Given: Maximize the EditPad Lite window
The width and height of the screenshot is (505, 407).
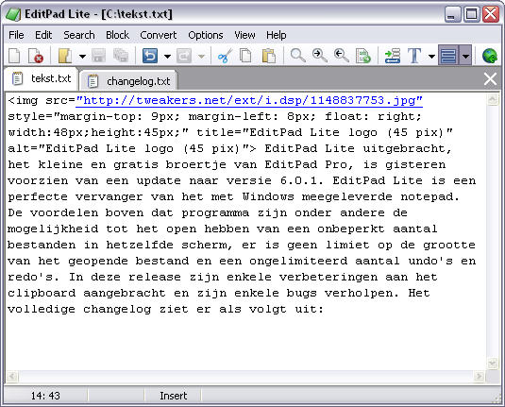Looking at the screenshot, I should 472,14.
